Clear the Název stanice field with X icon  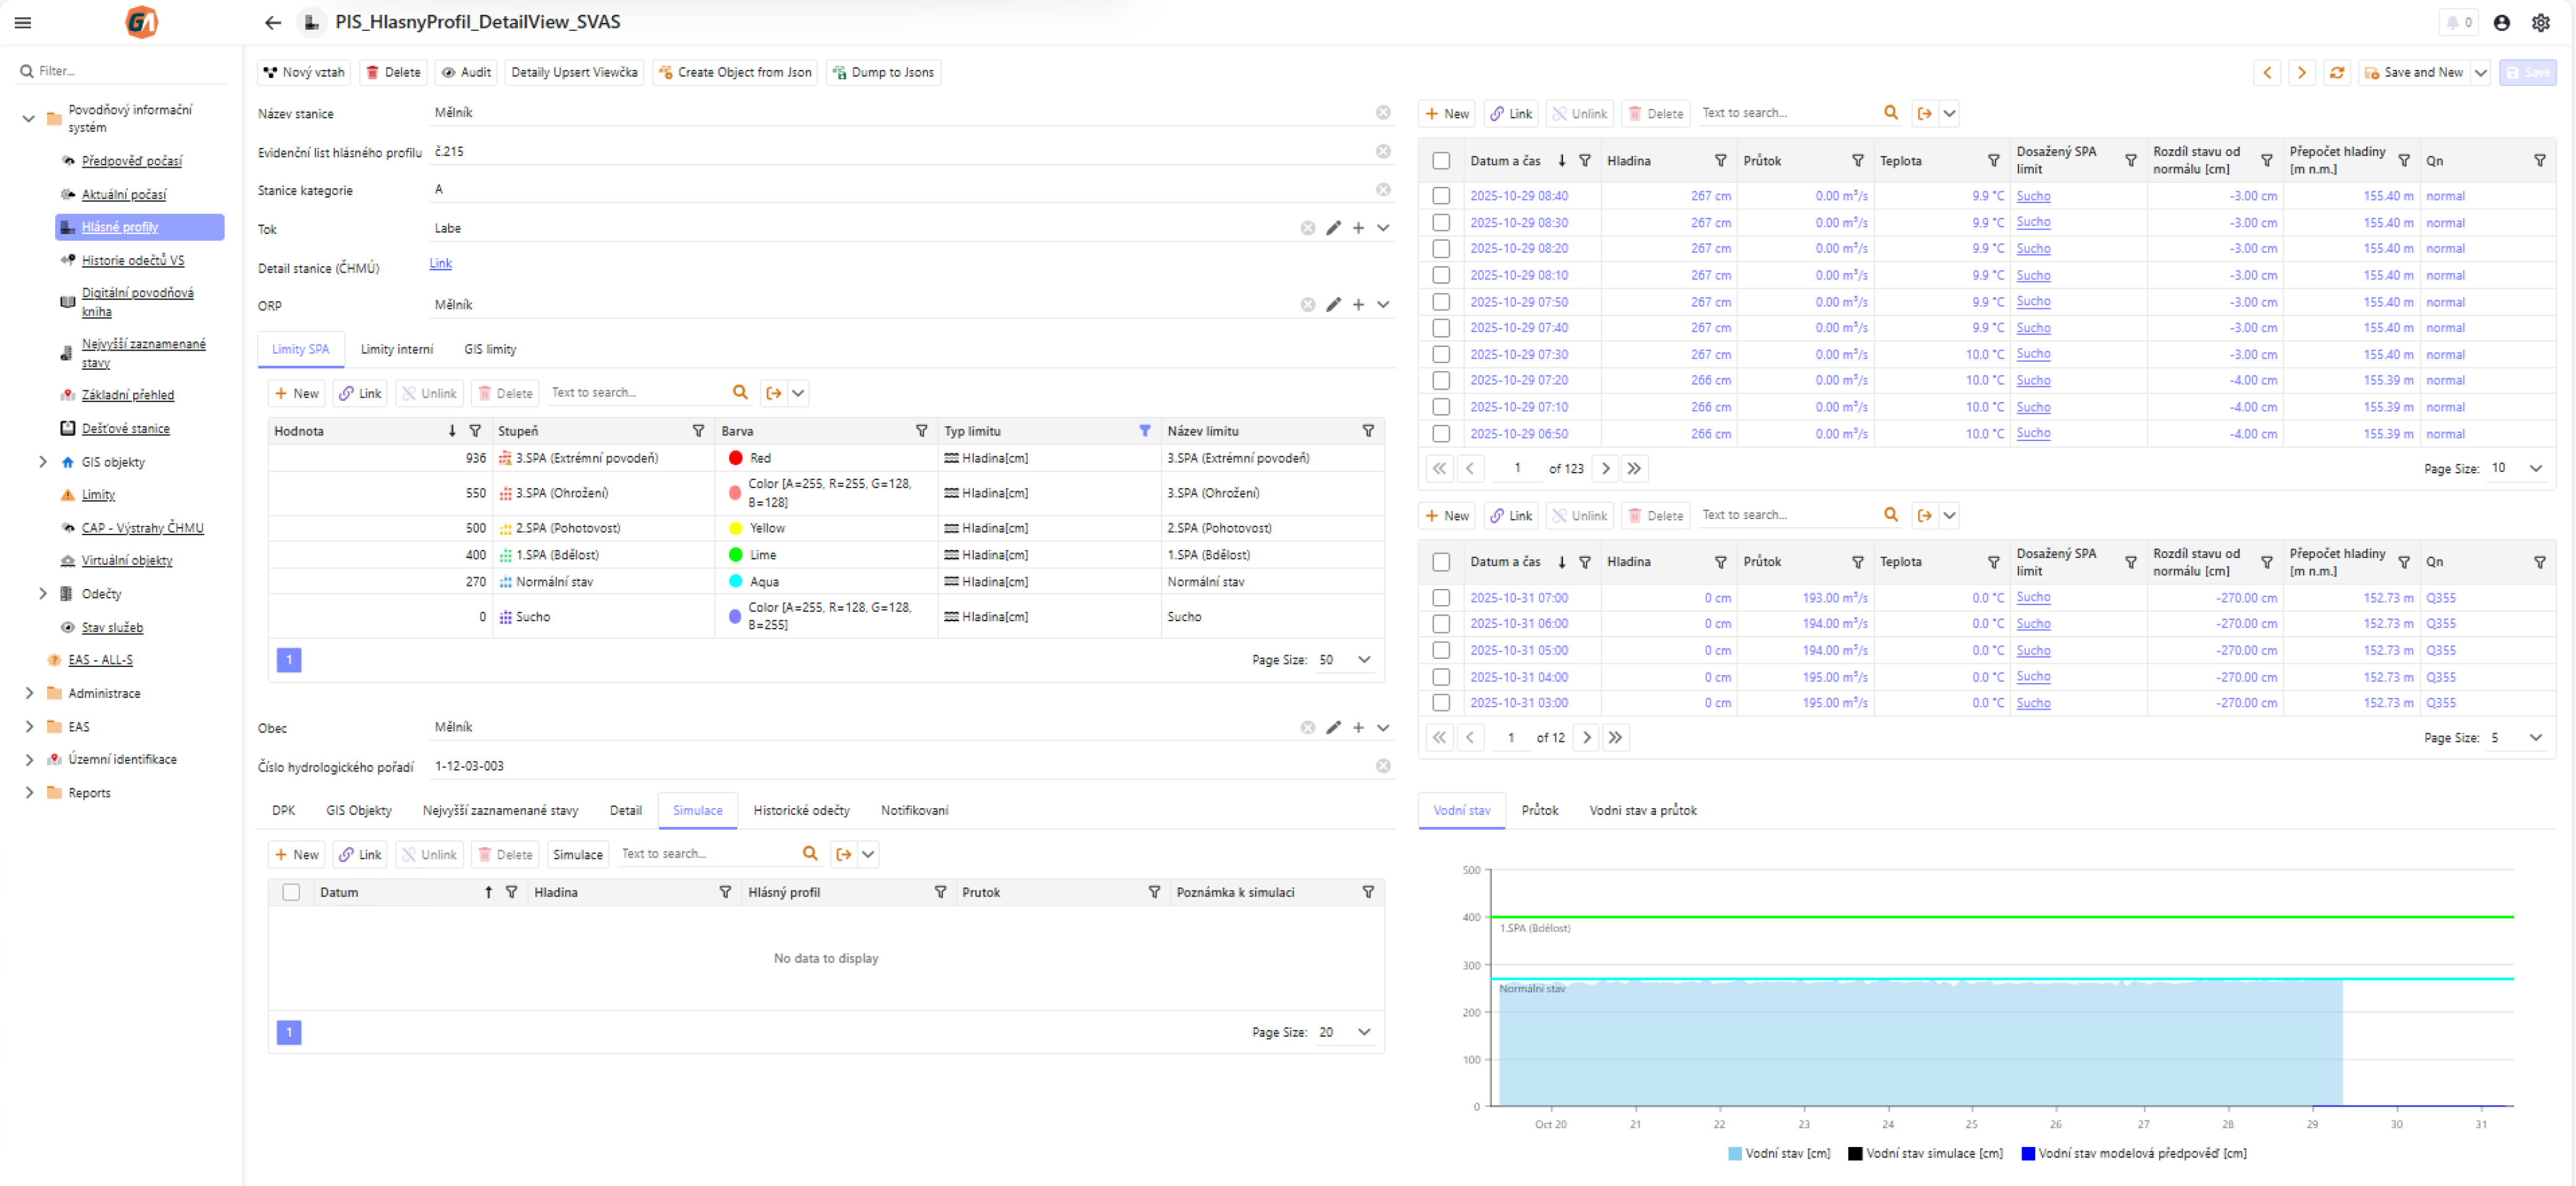pyautogui.click(x=1383, y=113)
